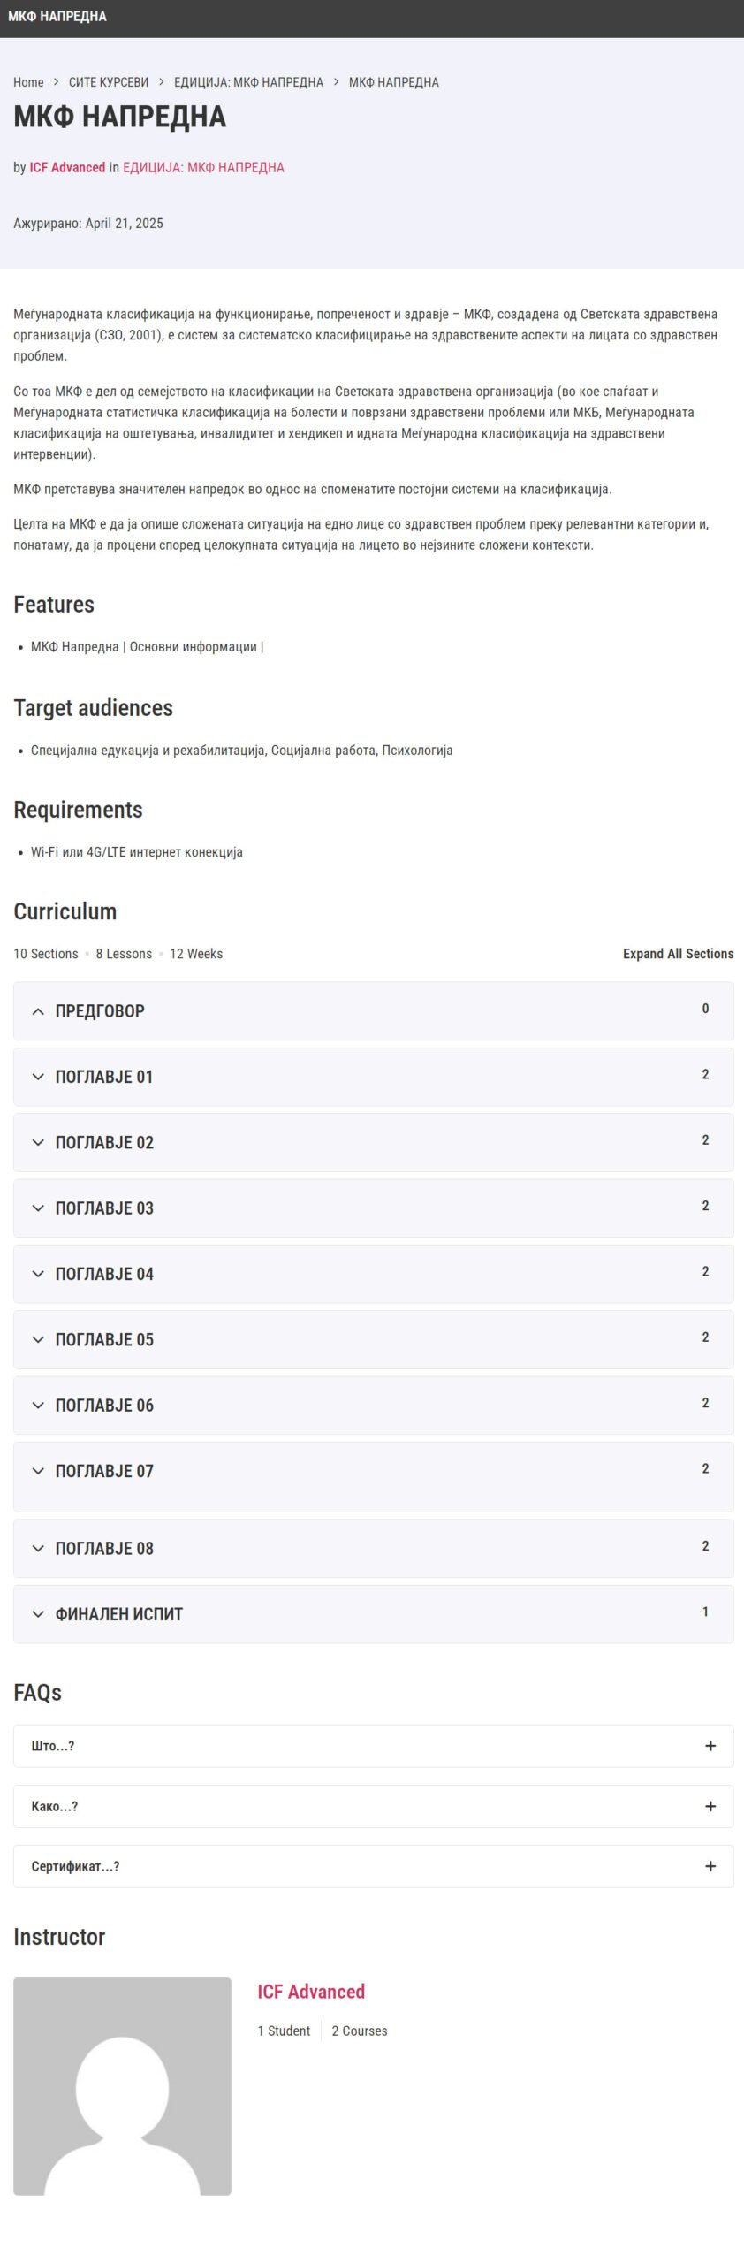Open ICF Advanced instructor name link
The width and height of the screenshot is (744, 2263).
tap(311, 1992)
